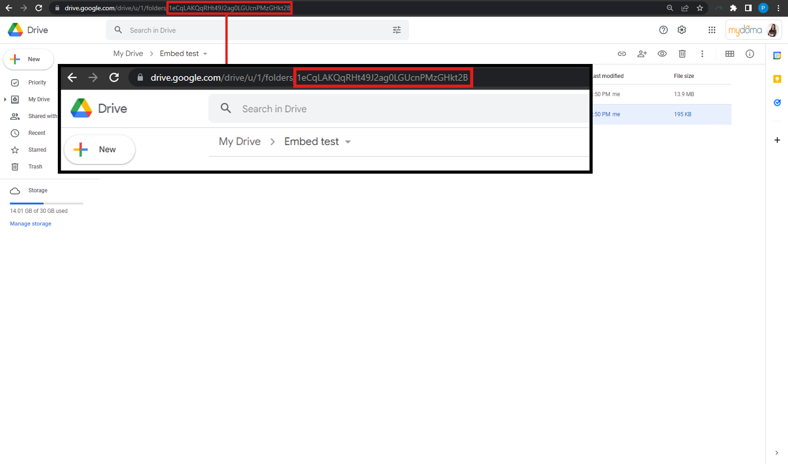This screenshot has width=788, height=464.
Task: Expand My Drive tree arrow
Action: (5, 99)
